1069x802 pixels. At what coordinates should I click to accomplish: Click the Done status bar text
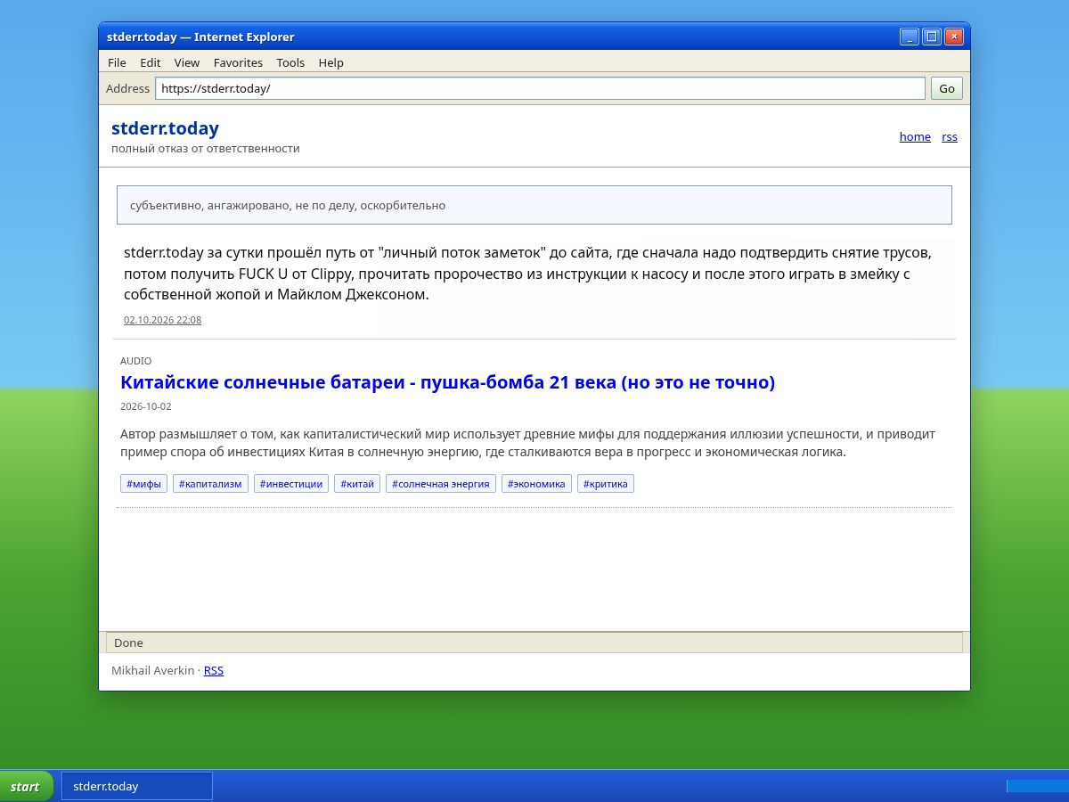coord(128,642)
